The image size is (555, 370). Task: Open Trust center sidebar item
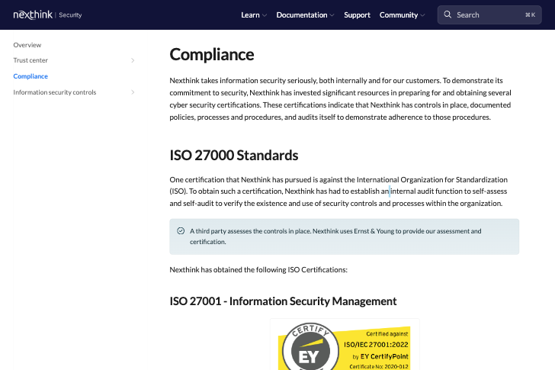tap(30, 60)
